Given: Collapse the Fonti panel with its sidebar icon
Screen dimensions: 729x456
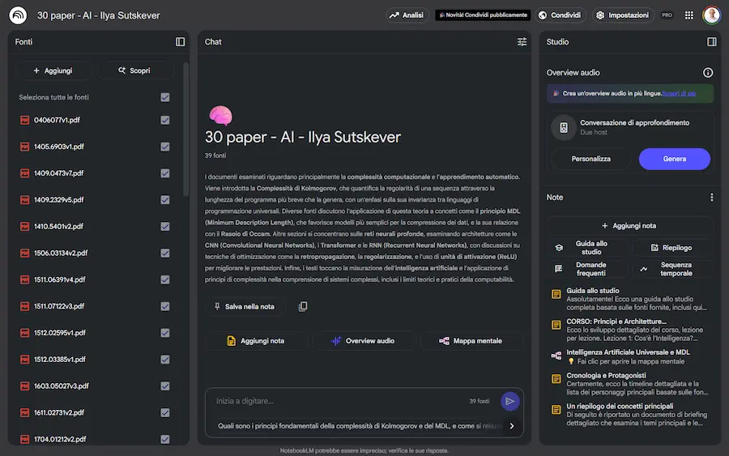Looking at the screenshot, I should (180, 42).
